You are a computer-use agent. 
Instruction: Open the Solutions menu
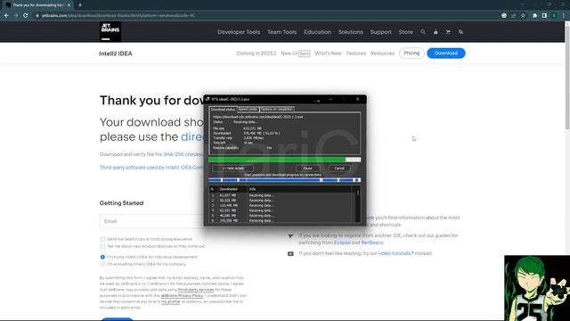[x=350, y=32]
